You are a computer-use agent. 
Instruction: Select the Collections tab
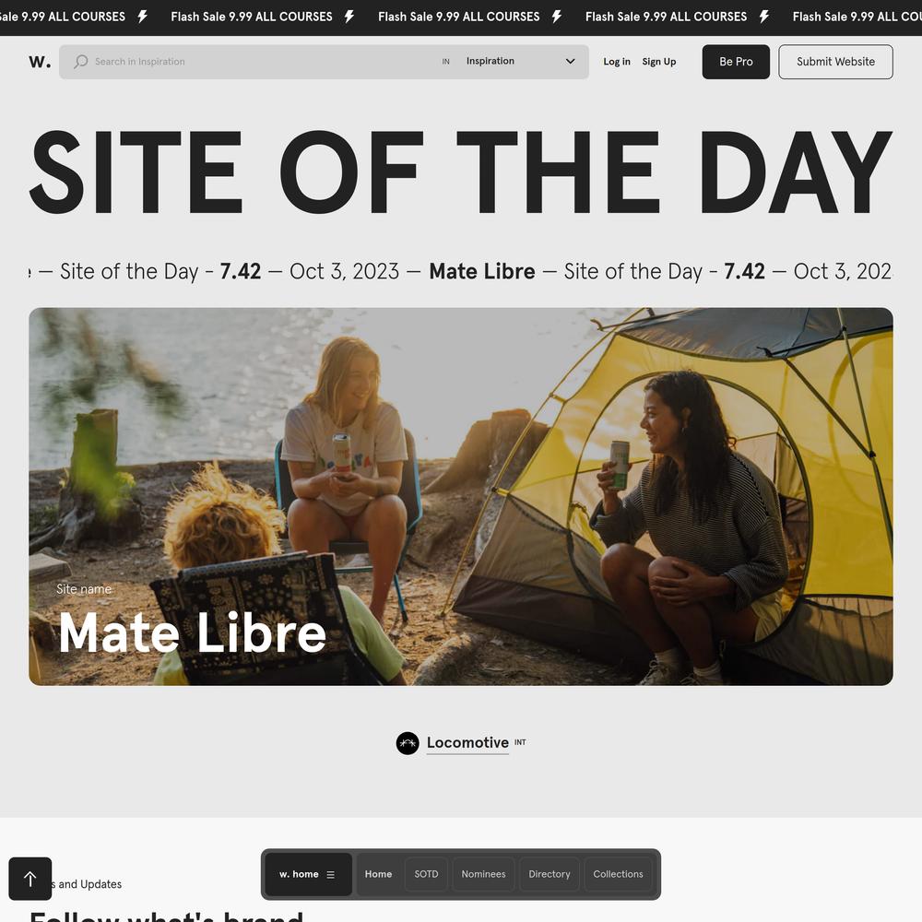pos(618,874)
